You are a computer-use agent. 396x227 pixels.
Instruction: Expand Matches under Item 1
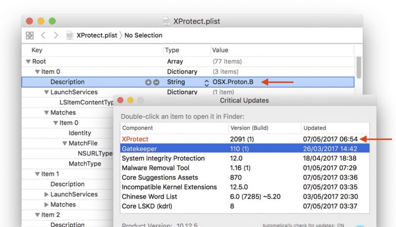[46, 205]
